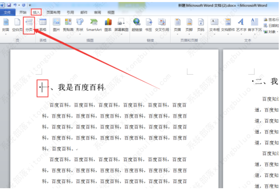Viewport: 280px width, 189px height.
Task: Insert a 空白页 blank page
Action: [17, 25]
